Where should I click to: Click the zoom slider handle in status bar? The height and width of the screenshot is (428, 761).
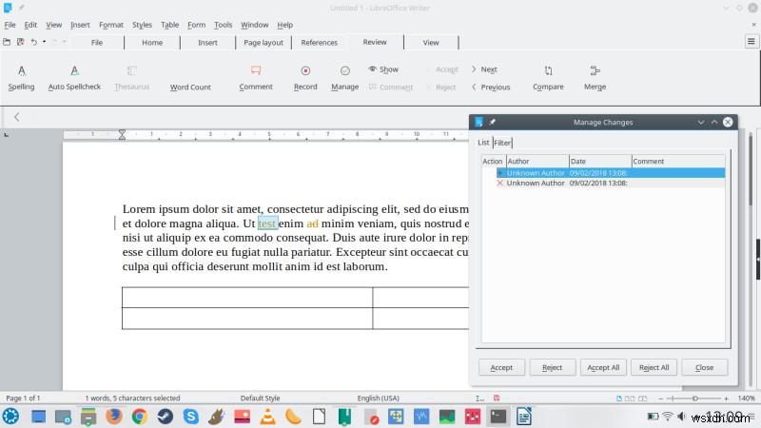(x=695, y=399)
